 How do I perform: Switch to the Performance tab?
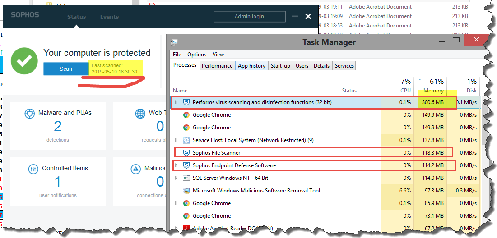[x=217, y=66]
